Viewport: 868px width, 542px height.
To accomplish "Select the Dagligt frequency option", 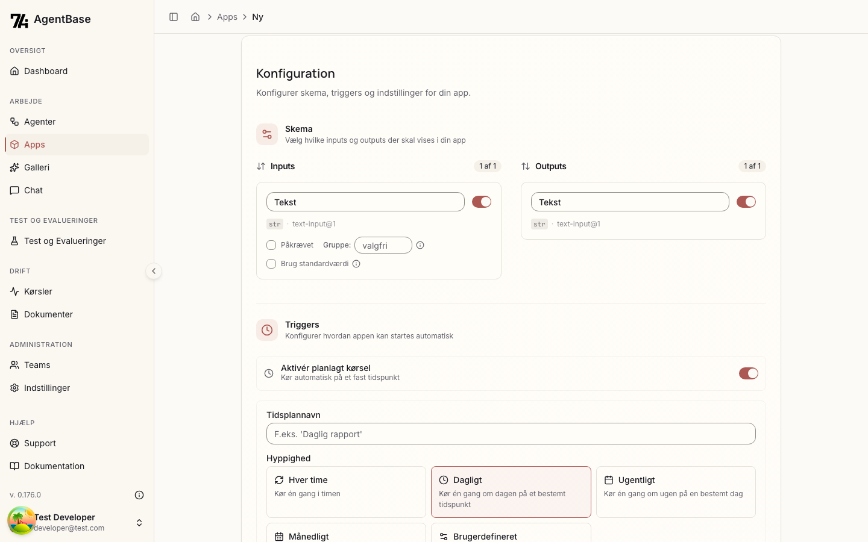I will 511,492.
